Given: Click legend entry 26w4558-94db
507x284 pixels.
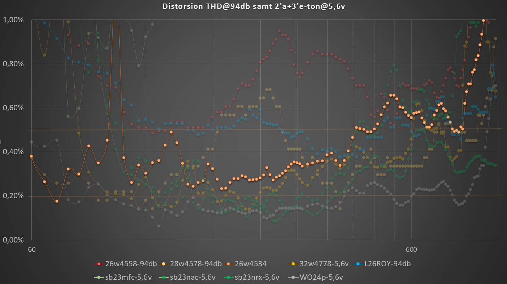Looking at the screenshot, I should pyautogui.click(x=125, y=264).
